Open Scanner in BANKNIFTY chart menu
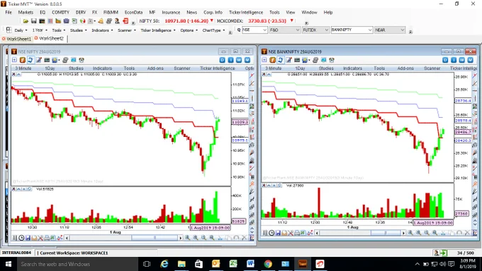The image size is (482, 271). point(432,68)
